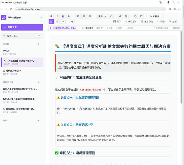Image resolution: width=184 pixels, height=165 pixels.
Task: Open the 字号 font size dropdown
Action: point(102,16)
